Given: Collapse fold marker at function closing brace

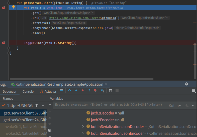Looking at the screenshot, I should (x=9, y=48).
